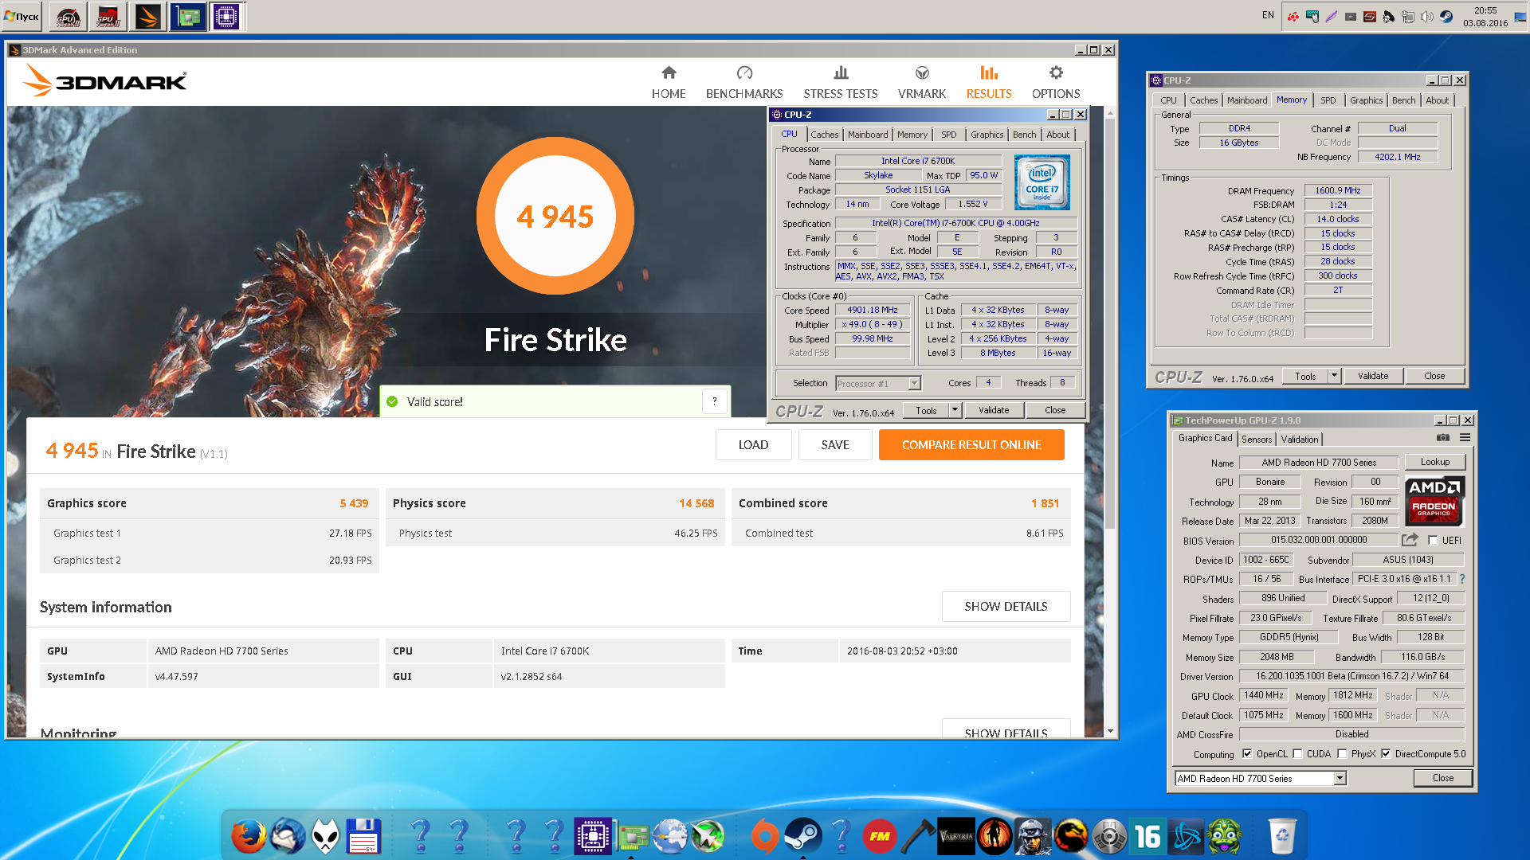This screenshot has width=1530, height=860.
Task: Open GPU-Z hamburger menu
Action: pos(1465,437)
